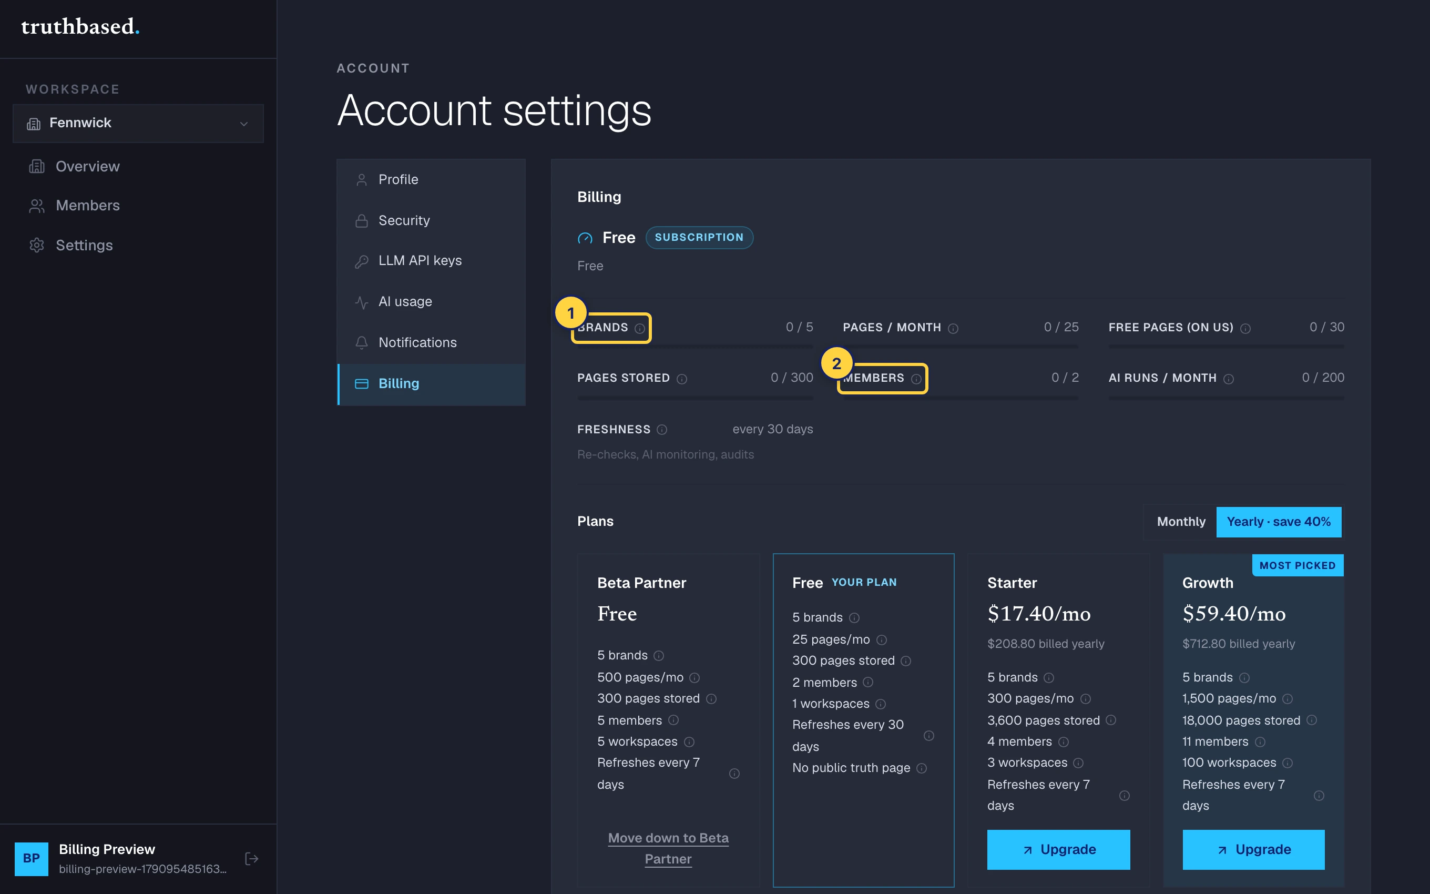Click the SUBSCRIPTION badge
The image size is (1430, 894).
coord(699,238)
